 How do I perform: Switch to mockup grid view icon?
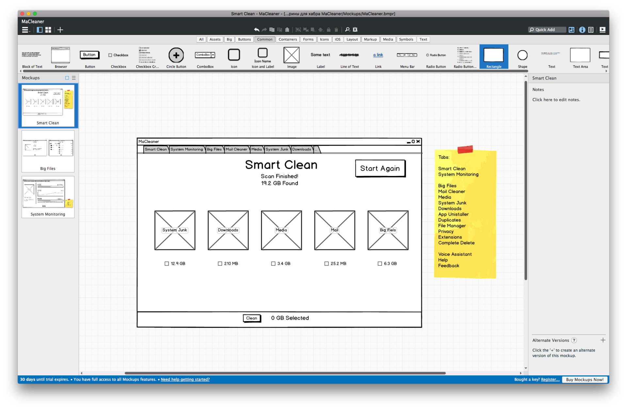click(x=48, y=30)
